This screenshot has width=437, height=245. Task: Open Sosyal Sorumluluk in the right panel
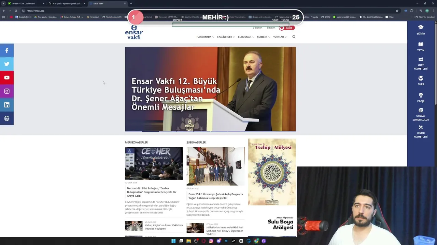point(421,115)
